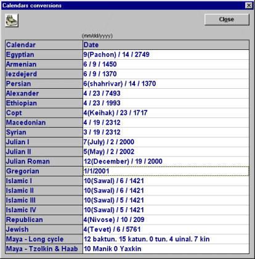Click the Ethiopian date 4 / 23 / 1993

pyautogui.click(x=166, y=103)
